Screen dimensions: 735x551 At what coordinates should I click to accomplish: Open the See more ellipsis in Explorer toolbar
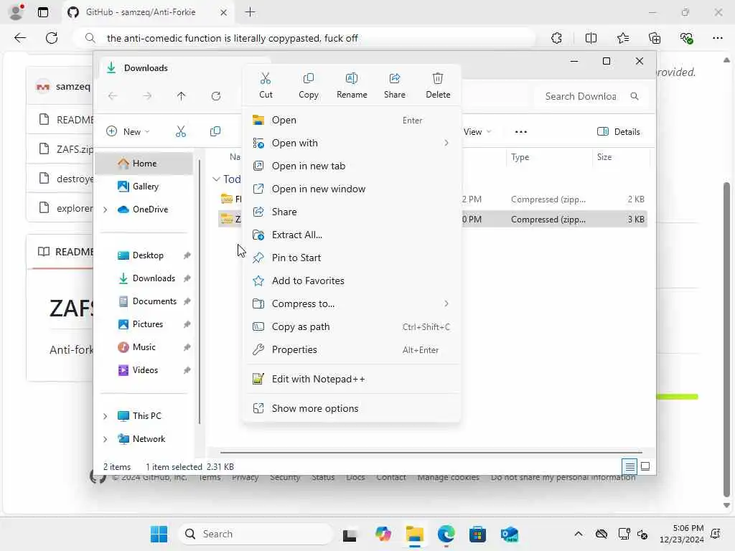pos(521,132)
